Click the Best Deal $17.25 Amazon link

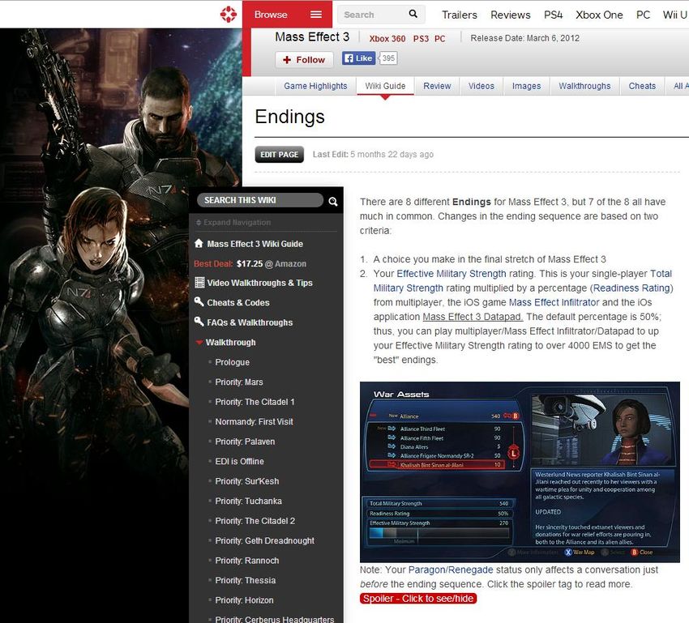[x=250, y=263]
